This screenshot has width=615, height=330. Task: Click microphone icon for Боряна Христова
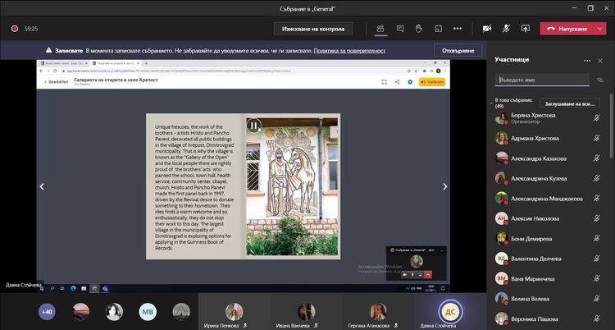click(597, 117)
